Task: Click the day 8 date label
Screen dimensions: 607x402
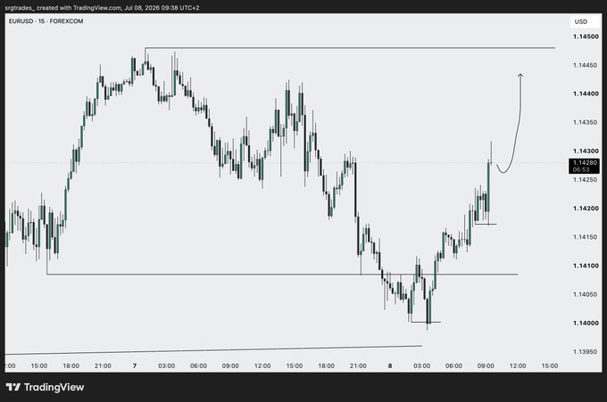Action: coord(390,365)
